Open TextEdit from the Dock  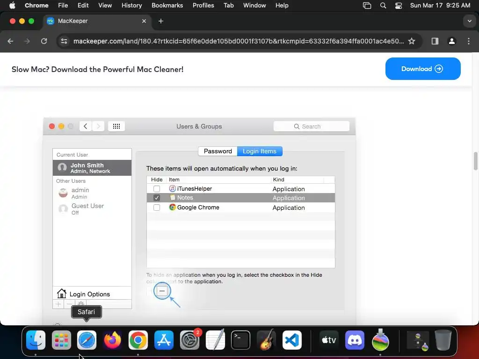pyautogui.click(x=215, y=340)
